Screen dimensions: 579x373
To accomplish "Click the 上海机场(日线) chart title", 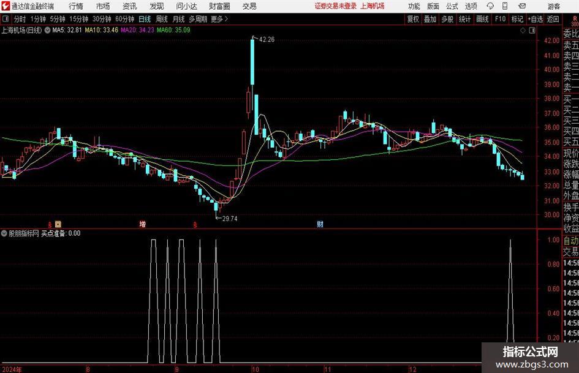I will pyautogui.click(x=22, y=30).
